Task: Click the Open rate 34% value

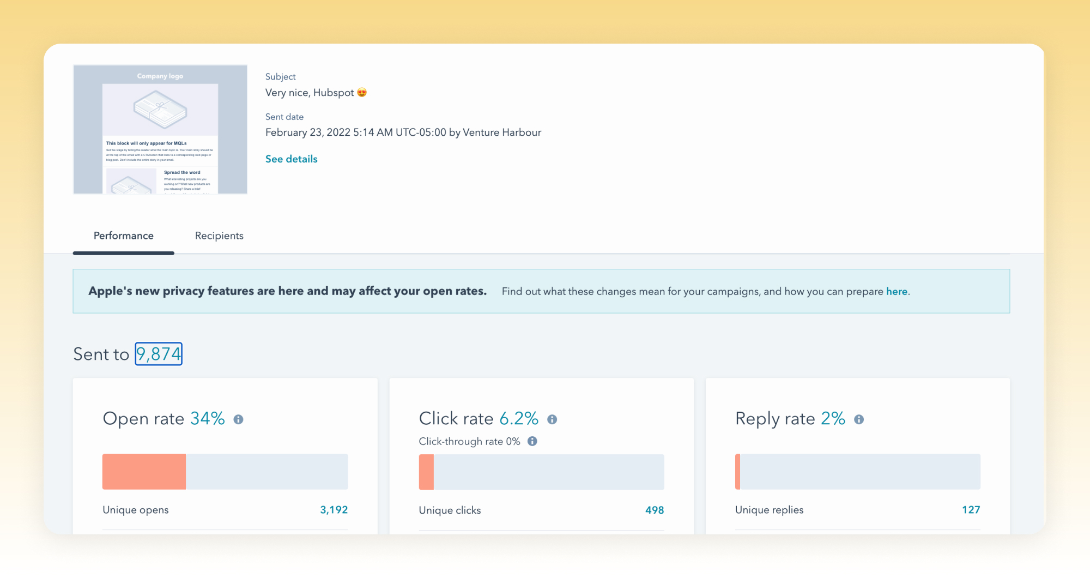Action: click(208, 418)
